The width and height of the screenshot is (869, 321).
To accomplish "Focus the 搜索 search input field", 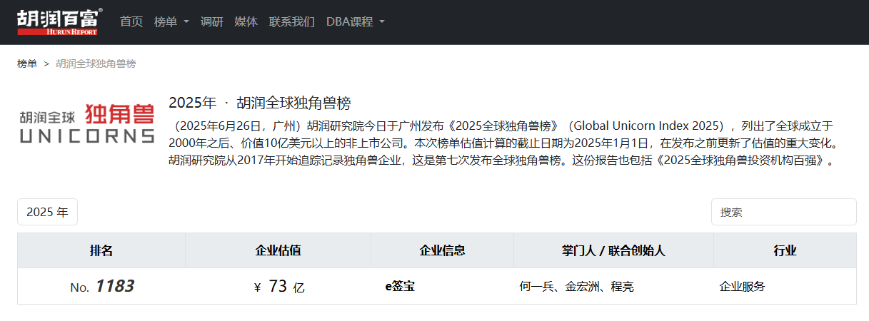I will [x=783, y=212].
